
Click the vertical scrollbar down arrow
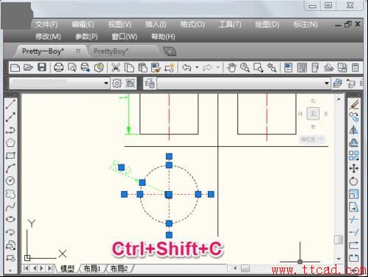(339, 259)
